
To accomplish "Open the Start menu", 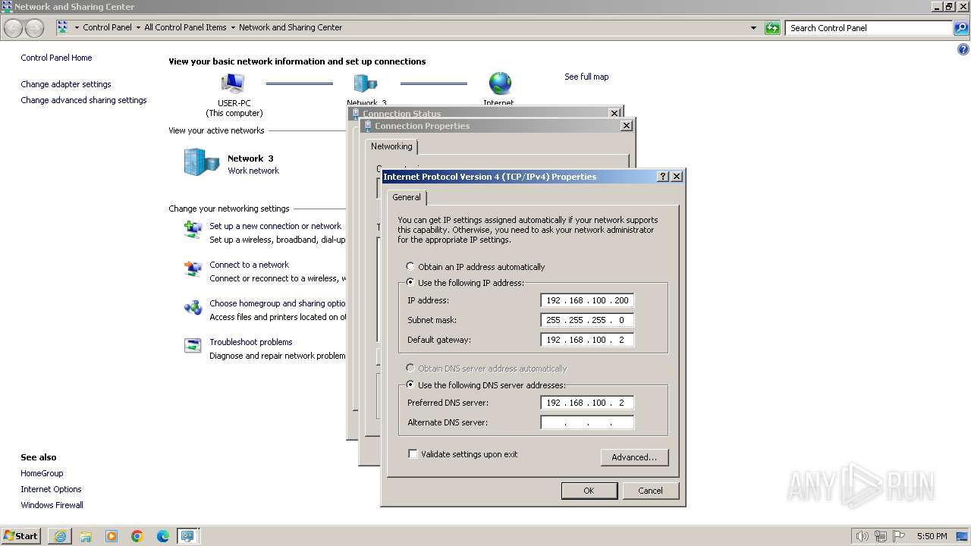I will coord(21,536).
